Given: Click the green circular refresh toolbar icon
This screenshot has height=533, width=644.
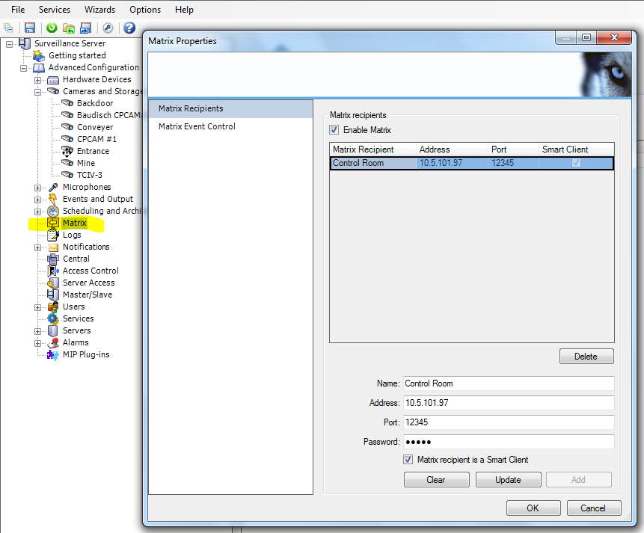Looking at the screenshot, I should click(x=52, y=28).
